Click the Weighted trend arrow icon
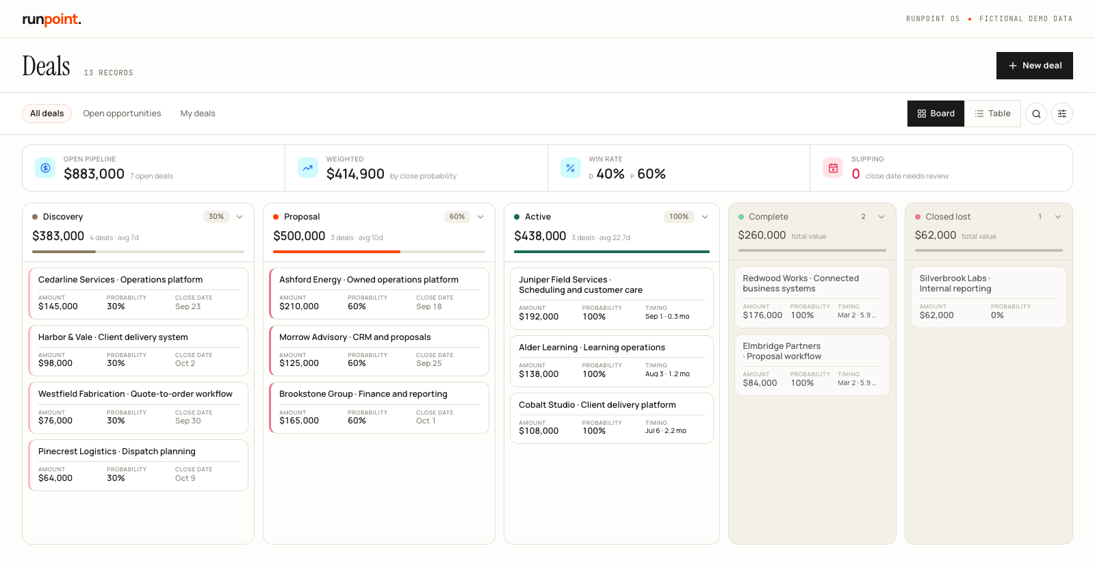The width and height of the screenshot is (1095, 561). (308, 168)
